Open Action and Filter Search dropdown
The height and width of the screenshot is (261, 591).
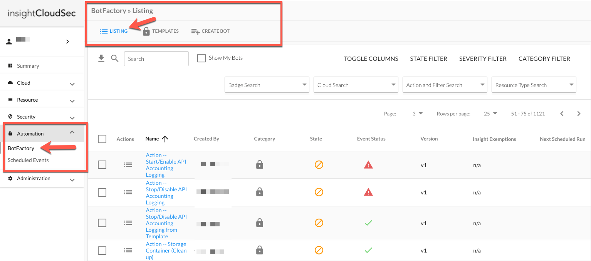445,85
